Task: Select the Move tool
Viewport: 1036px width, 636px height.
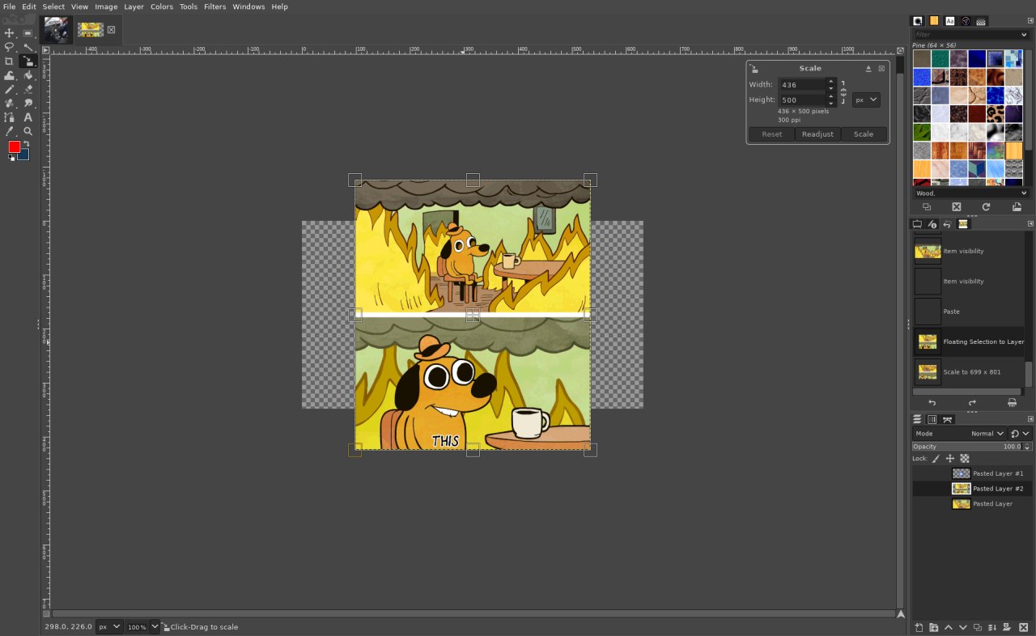Action: pyautogui.click(x=10, y=33)
